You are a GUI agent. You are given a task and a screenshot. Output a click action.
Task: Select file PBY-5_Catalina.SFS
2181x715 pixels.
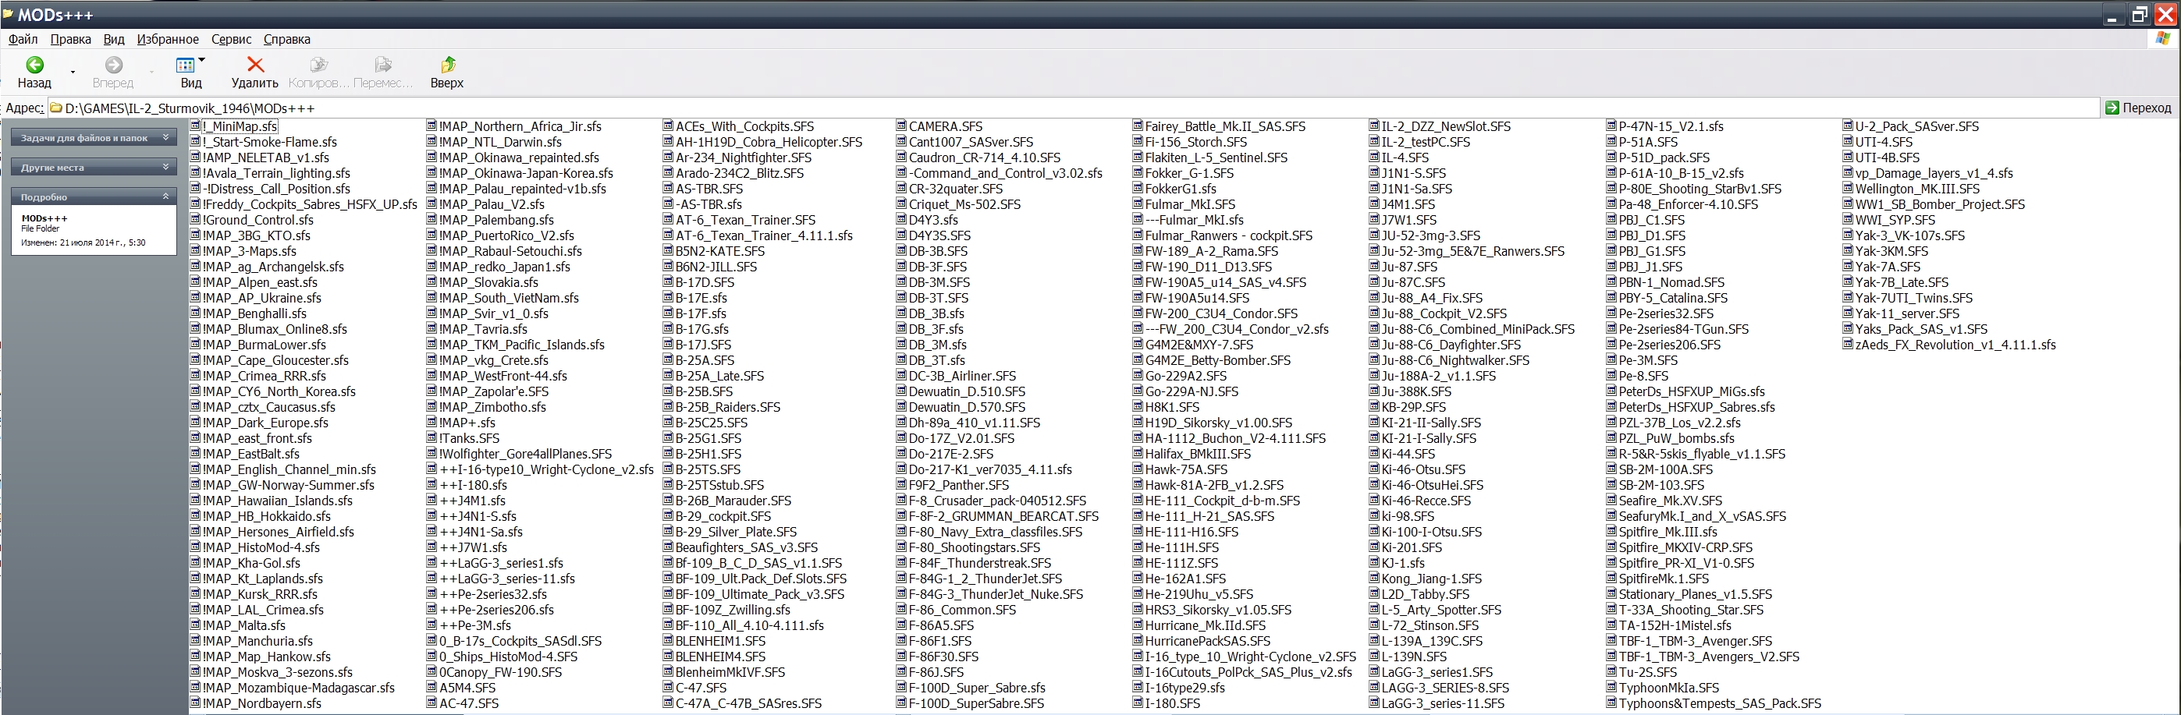click(x=1673, y=297)
